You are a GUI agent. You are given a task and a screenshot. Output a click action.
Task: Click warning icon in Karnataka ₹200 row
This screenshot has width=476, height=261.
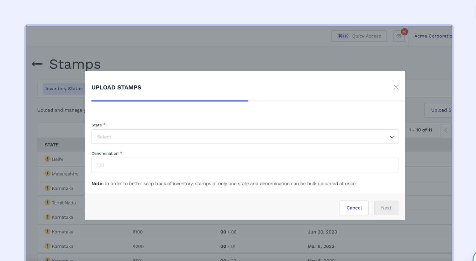coord(48,246)
